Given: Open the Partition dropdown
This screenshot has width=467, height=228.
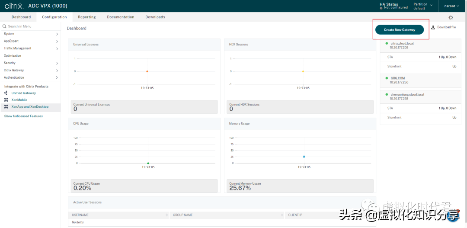Looking at the screenshot, I should tap(423, 6).
